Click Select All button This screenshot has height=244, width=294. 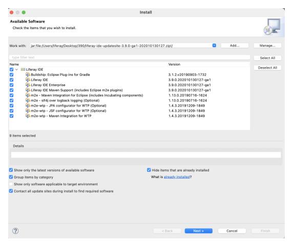tap(267, 58)
